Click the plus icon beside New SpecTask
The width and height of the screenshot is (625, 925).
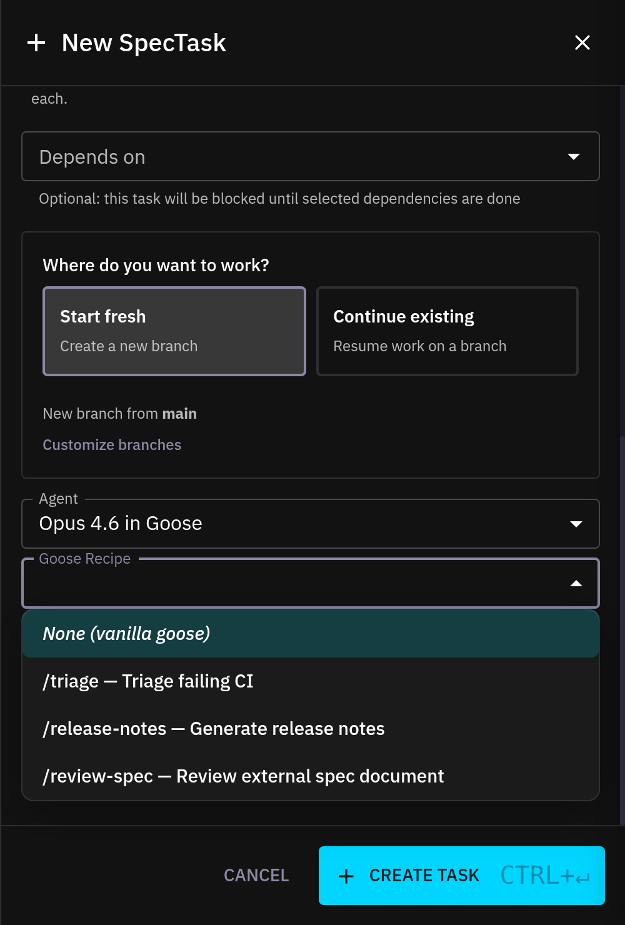(36, 42)
